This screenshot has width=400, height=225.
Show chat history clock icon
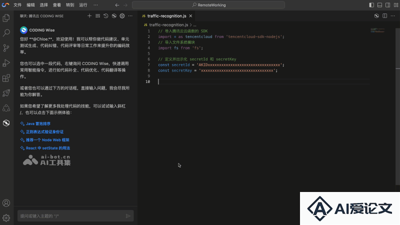pos(106,16)
